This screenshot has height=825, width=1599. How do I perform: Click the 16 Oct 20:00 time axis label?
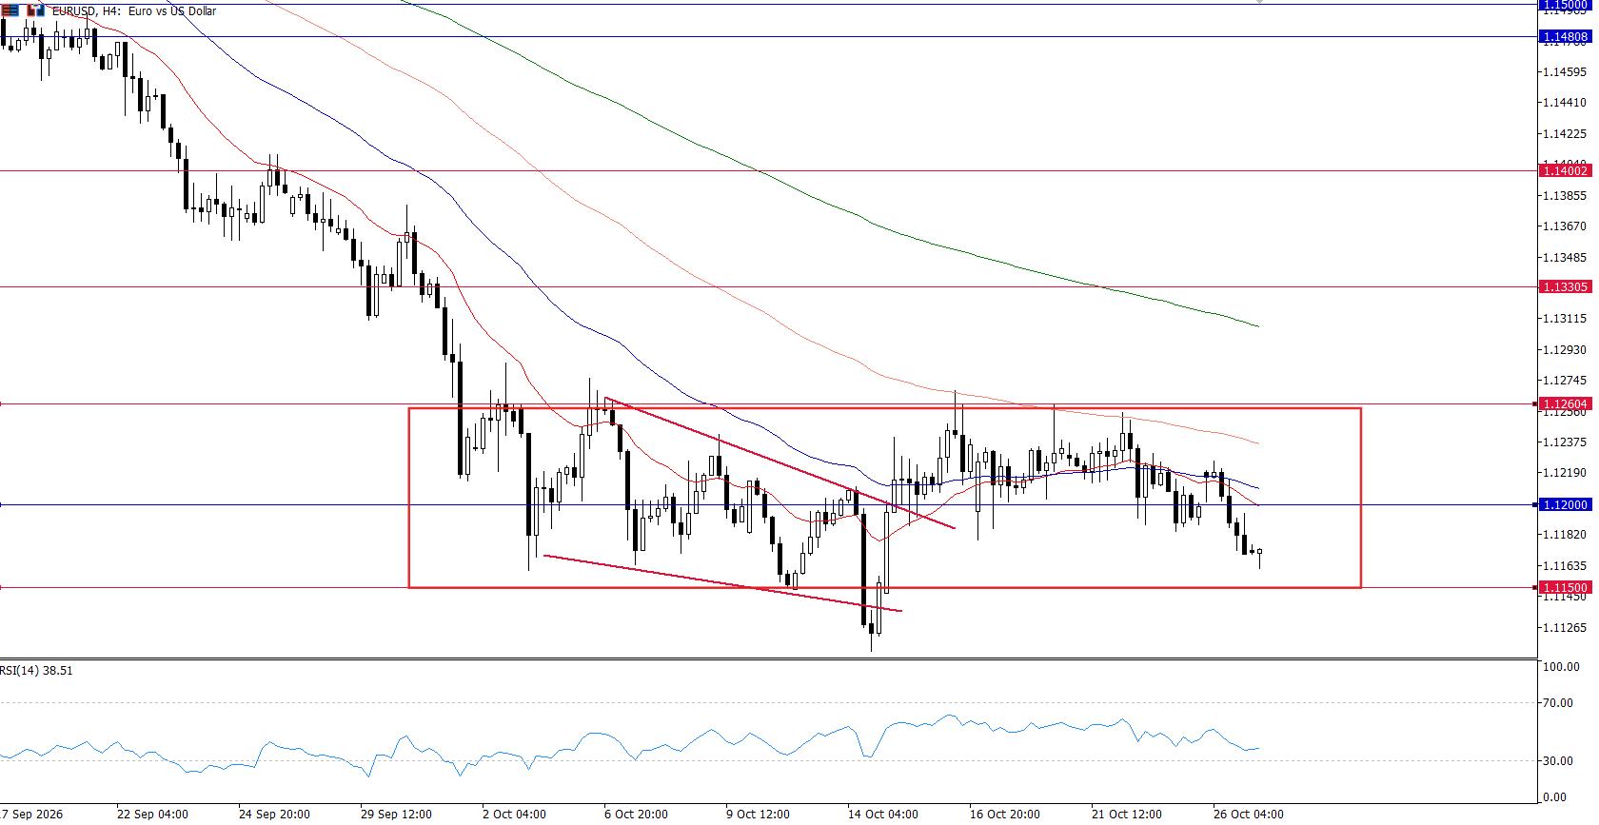tap(1005, 815)
